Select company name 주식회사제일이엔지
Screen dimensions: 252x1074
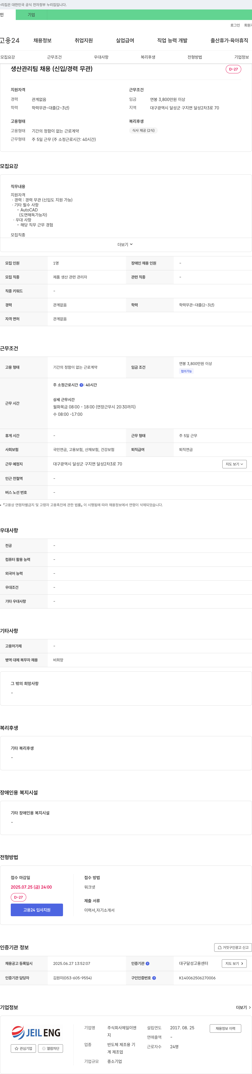pyautogui.click(x=122, y=1031)
